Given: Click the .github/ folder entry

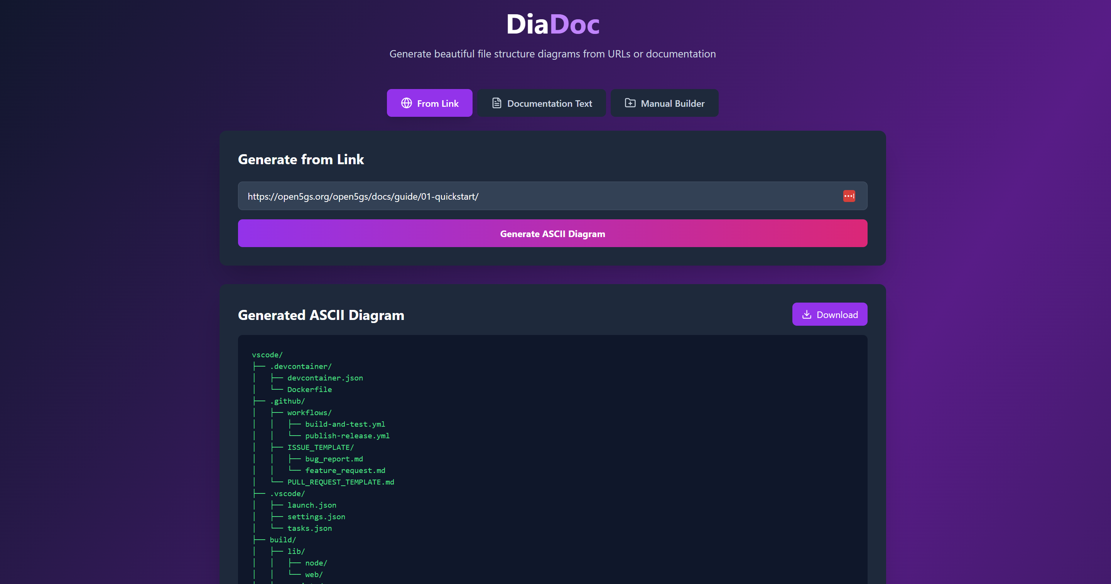Looking at the screenshot, I should pos(287,401).
